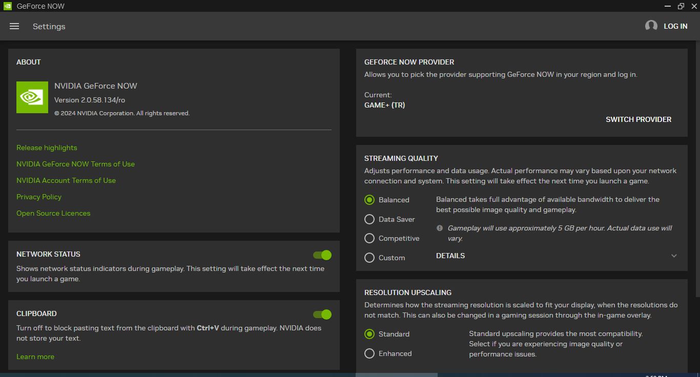Open NVIDIA Account Terms of Use link
The image size is (700, 377).
(x=66, y=180)
